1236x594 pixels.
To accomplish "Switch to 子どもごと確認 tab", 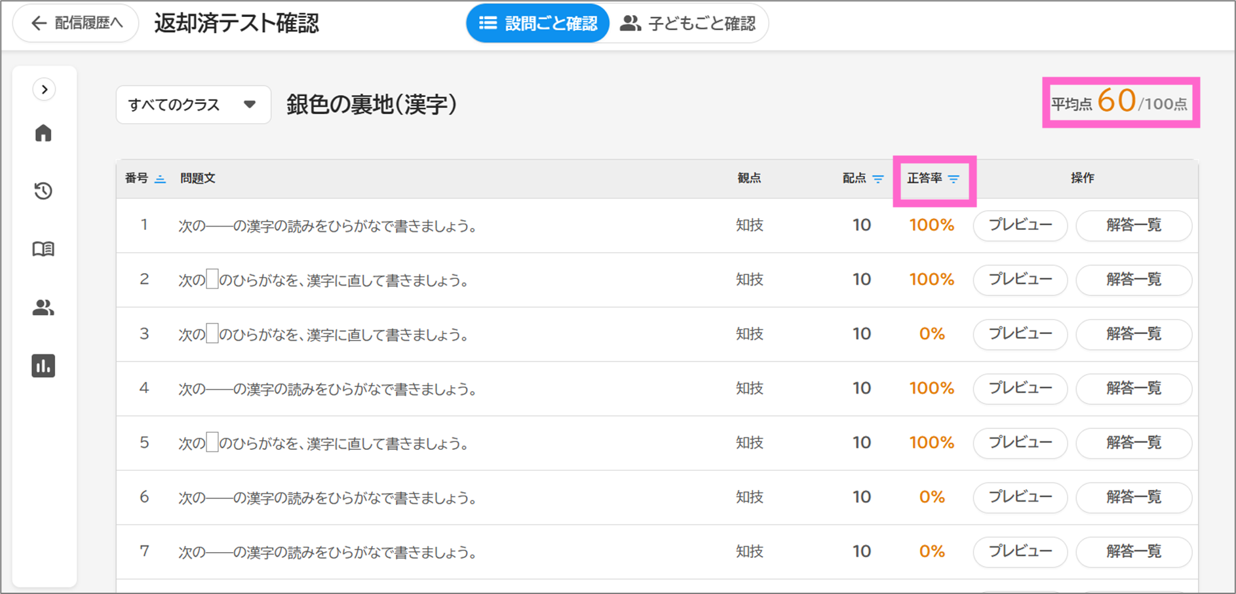I will tap(688, 24).
